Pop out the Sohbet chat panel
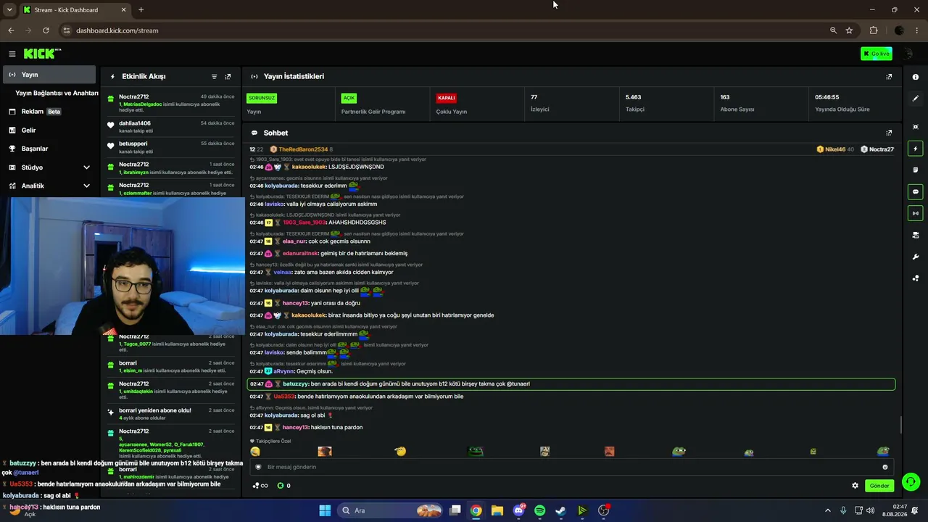Viewport: 928px width, 522px height. pos(889,133)
